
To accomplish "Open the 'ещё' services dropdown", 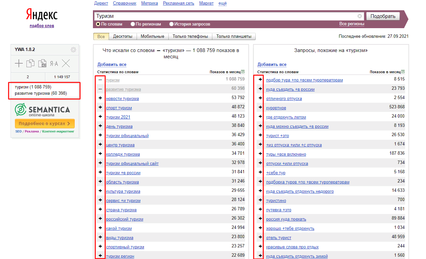I will (x=223, y=3).
